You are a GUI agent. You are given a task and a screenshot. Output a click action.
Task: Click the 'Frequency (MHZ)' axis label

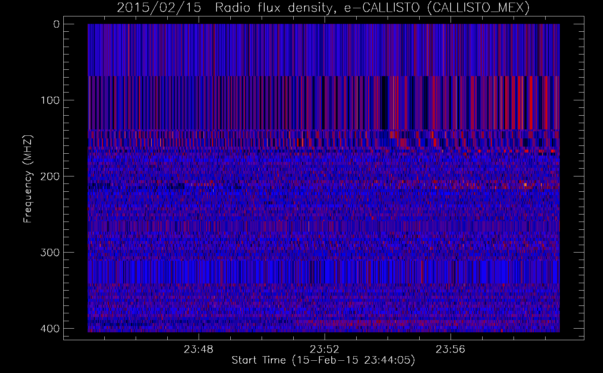28,179
